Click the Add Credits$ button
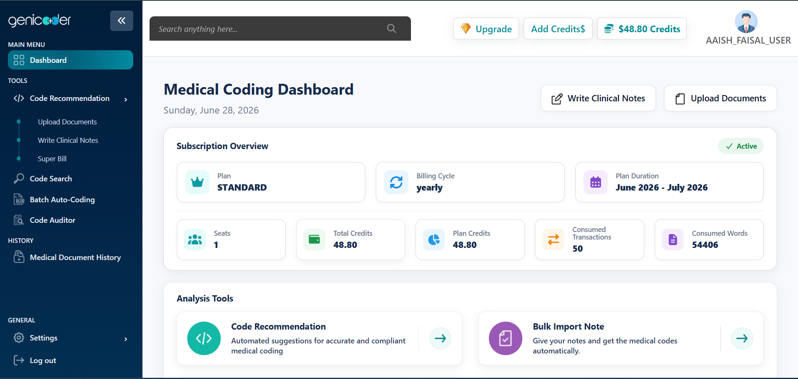798x379 pixels. pyautogui.click(x=558, y=28)
